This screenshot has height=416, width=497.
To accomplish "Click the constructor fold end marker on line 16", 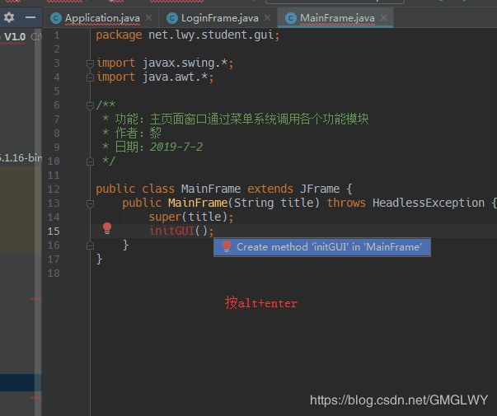I will [x=90, y=245].
